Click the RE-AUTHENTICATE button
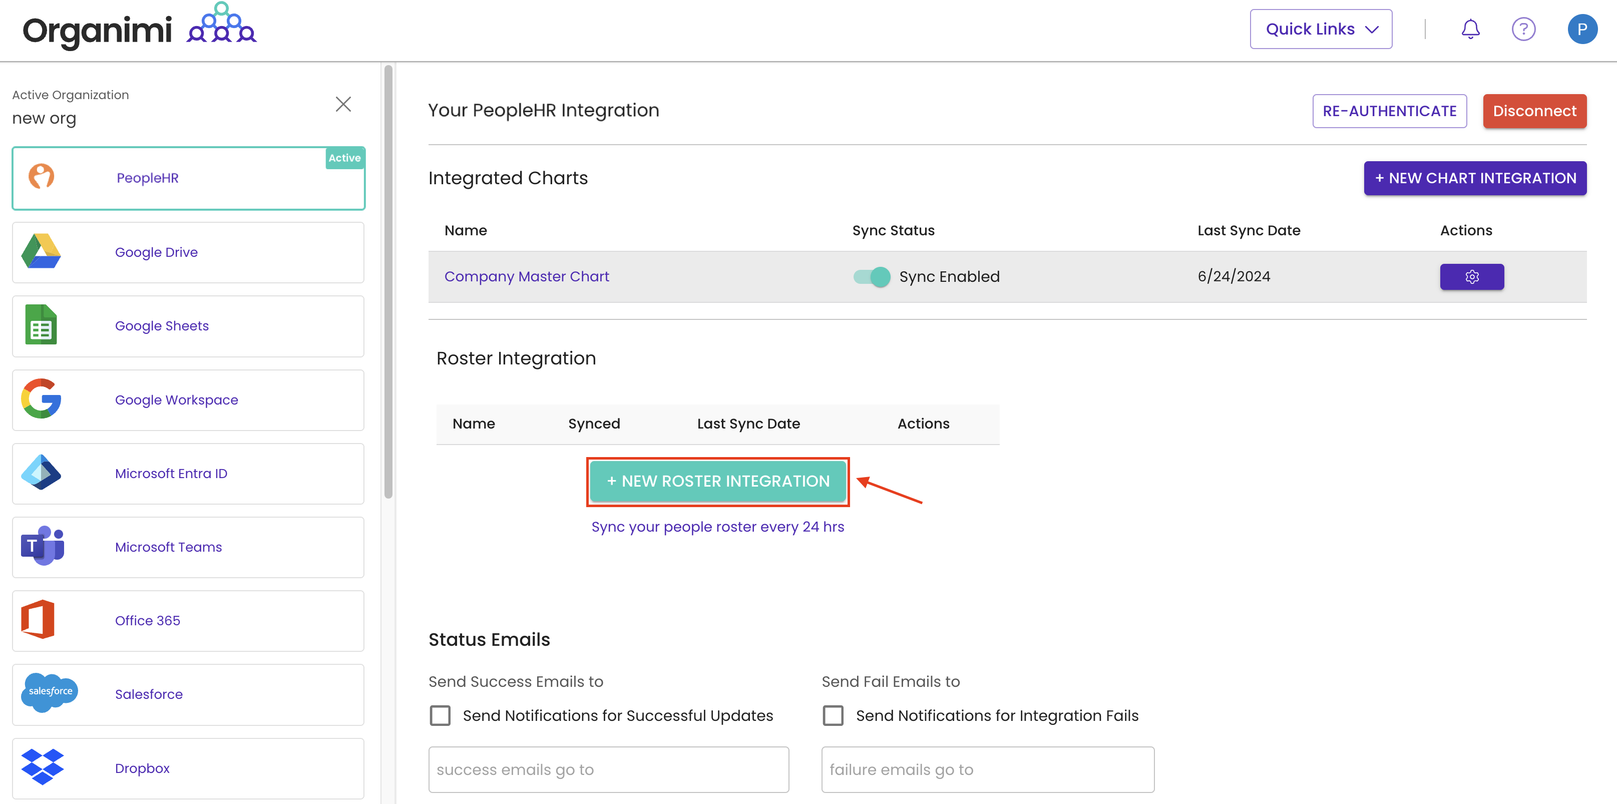 (x=1389, y=111)
